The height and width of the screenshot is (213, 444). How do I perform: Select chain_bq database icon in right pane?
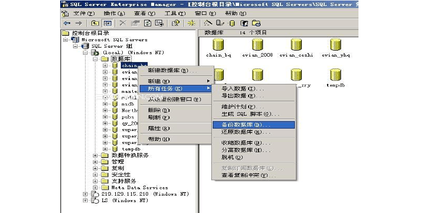point(218,45)
